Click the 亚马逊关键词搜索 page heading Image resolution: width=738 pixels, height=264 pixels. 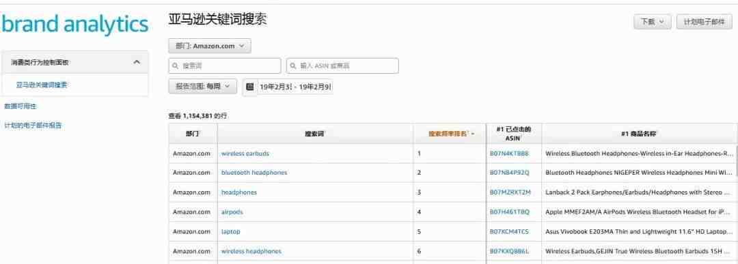tap(217, 19)
